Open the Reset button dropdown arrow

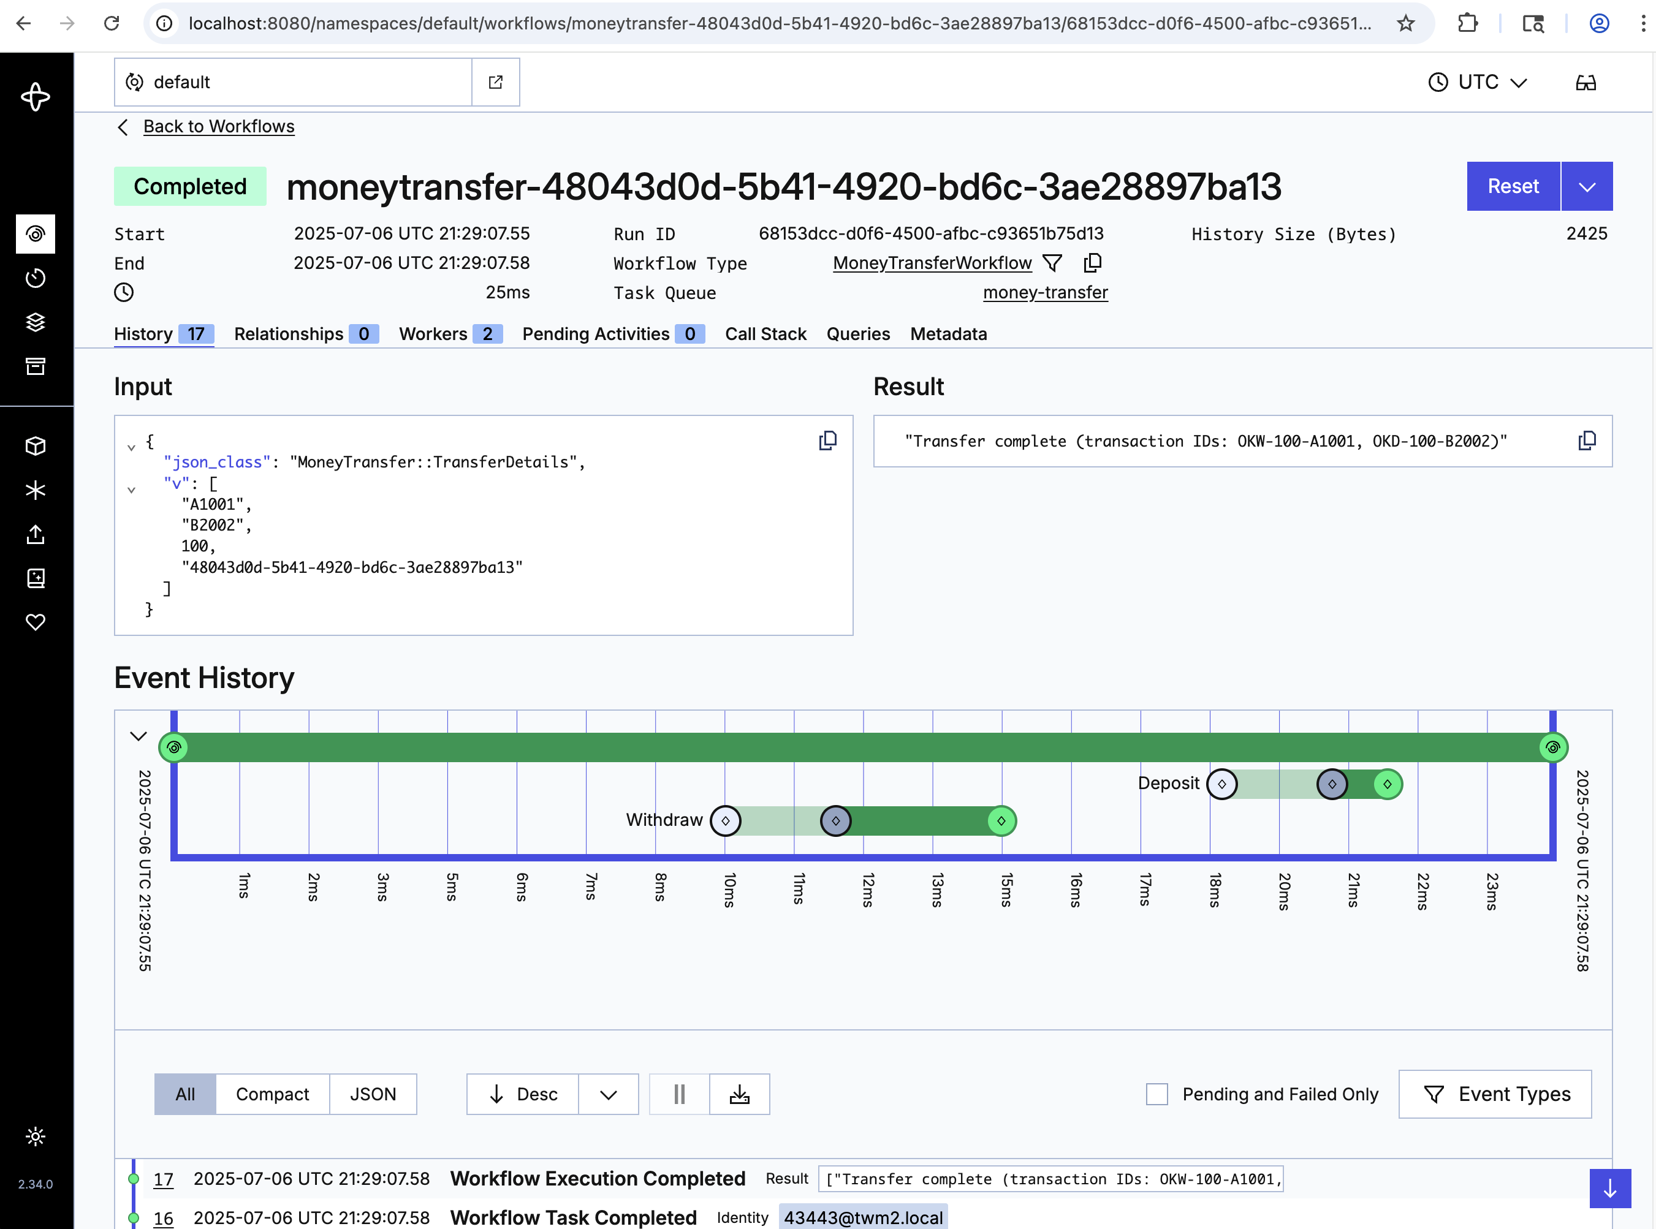(1586, 186)
